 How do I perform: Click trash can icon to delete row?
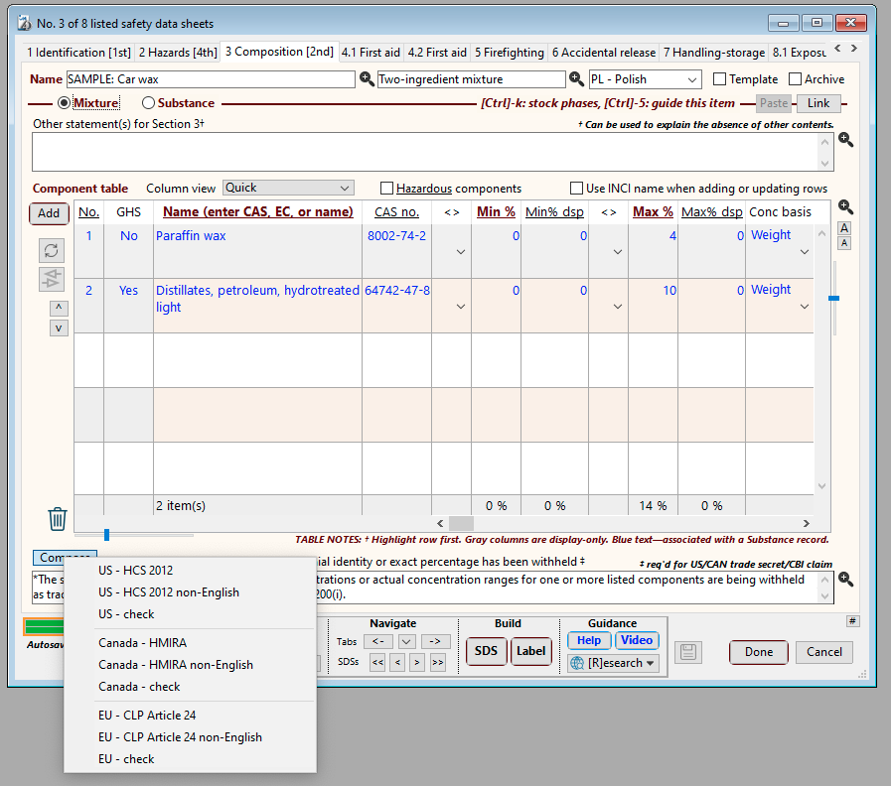pyautogui.click(x=58, y=519)
